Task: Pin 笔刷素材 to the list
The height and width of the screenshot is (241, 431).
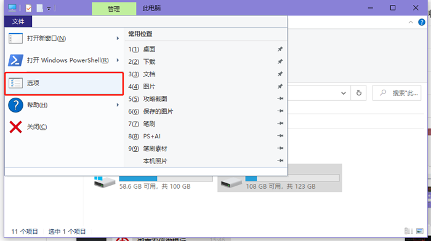Action: [280, 148]
